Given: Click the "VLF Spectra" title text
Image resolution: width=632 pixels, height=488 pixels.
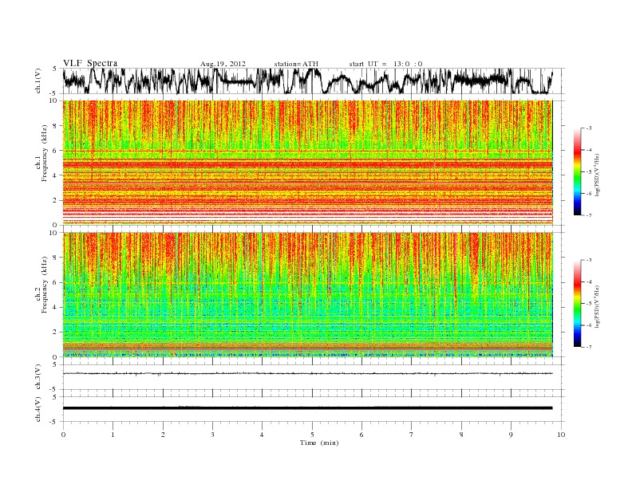Looking at the screenshot, I should [x=90, y=63].
